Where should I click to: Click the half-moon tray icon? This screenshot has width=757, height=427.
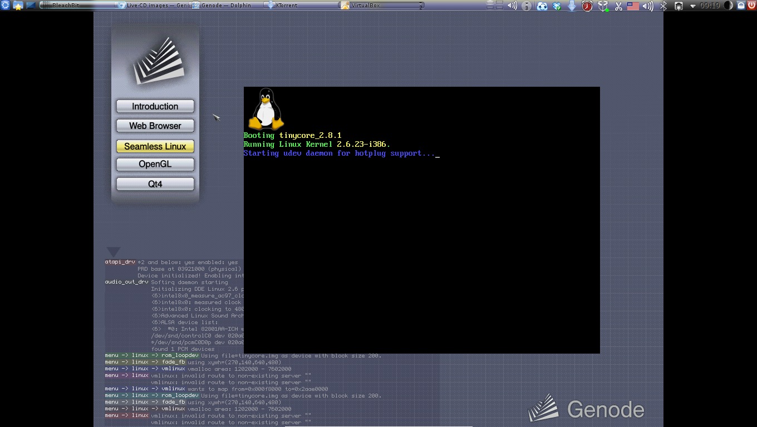coord(728,6)
